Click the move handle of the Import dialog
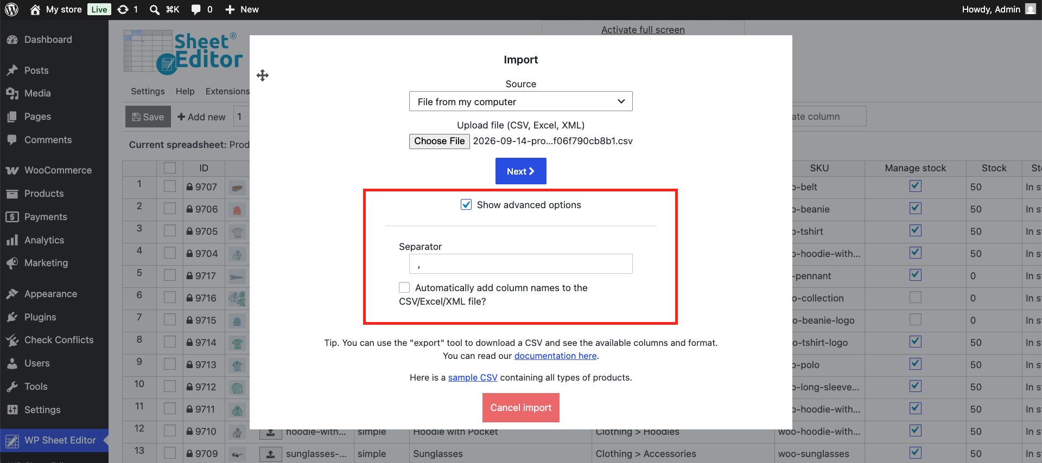This screenshot has width=1042, height=463. (x=263, y=75)
